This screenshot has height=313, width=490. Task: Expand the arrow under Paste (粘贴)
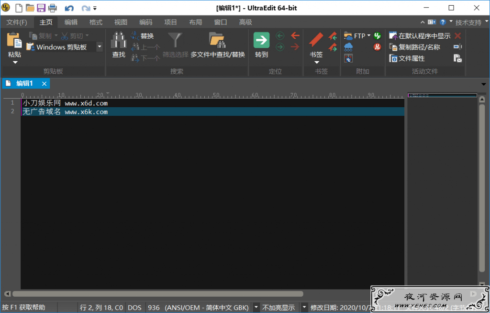pos(15,63)
